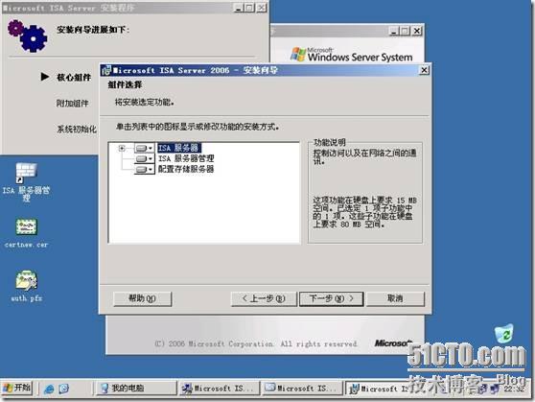Click the second quick launch icon
Screen dimensions: 535x402
64,389
